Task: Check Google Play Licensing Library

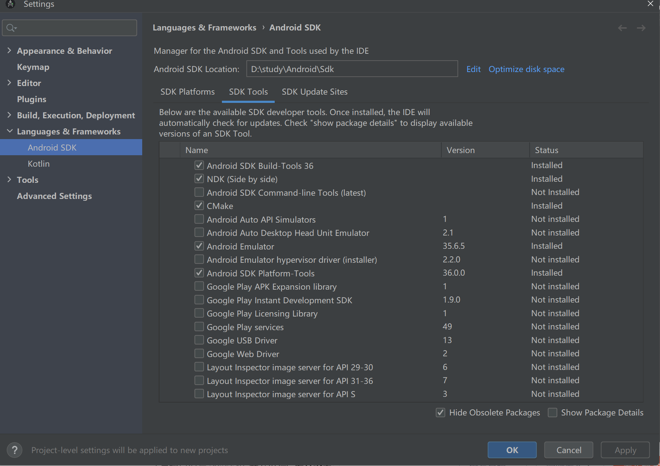Action: click(x=199, y=313)
